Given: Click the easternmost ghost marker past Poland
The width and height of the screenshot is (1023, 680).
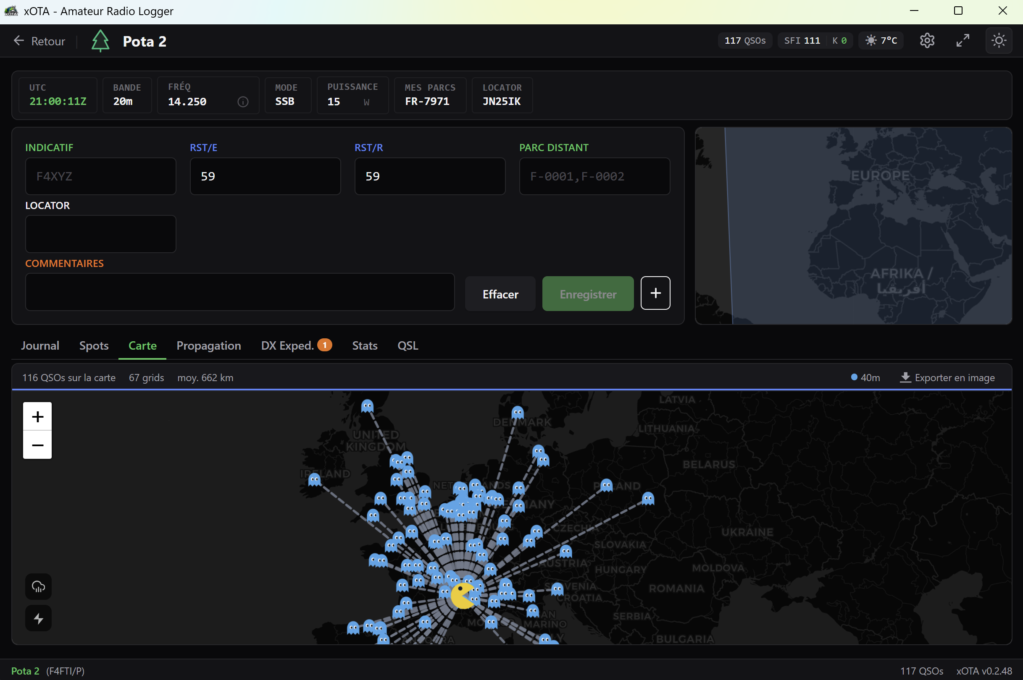Looking at the screenshot, I should coord(648,499).
